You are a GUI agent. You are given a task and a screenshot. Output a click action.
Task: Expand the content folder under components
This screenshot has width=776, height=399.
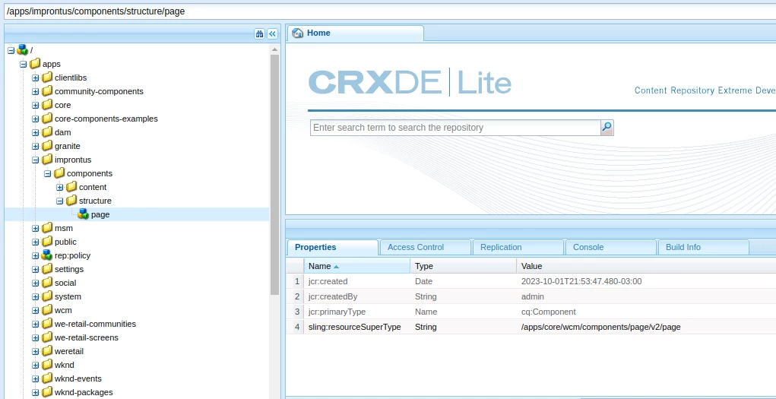(x=59, y=187)
